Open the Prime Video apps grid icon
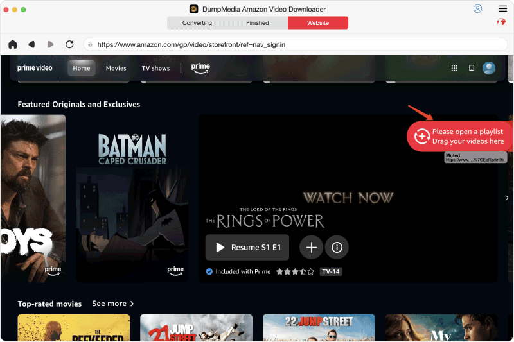This screenshot has width=514, height=342. [x=454, y=68]
